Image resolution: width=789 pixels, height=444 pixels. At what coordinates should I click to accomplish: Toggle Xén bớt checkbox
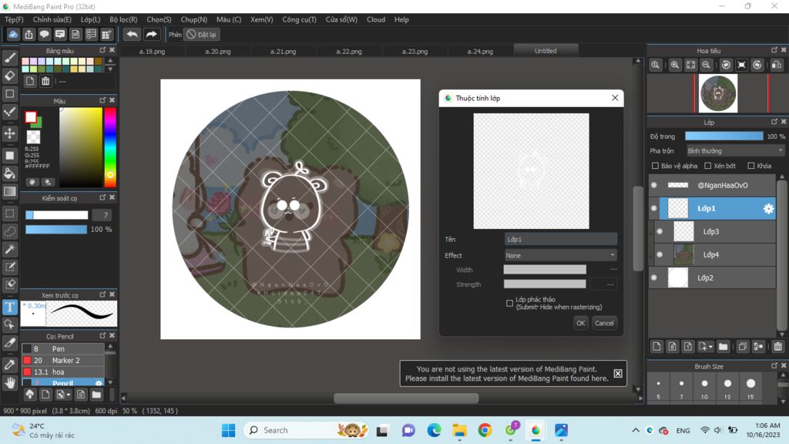point(707,166)
